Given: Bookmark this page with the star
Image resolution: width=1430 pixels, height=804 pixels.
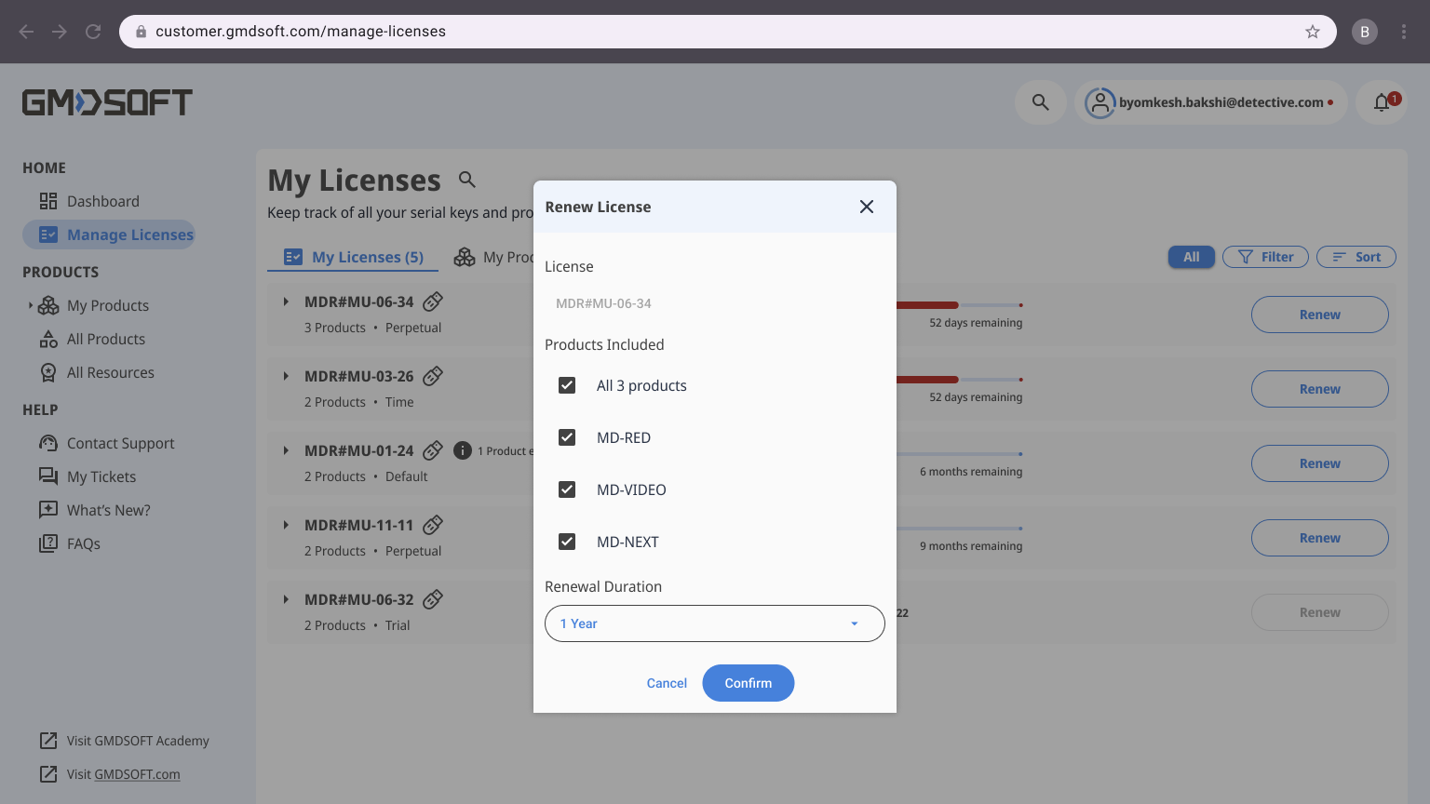Looking at the screenshot, I should click(x=1313, y=32).
